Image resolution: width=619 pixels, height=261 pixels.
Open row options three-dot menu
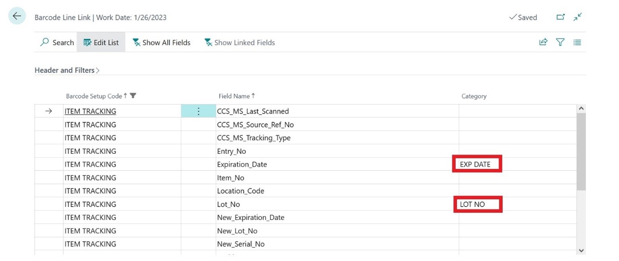[x=199, y=112]
